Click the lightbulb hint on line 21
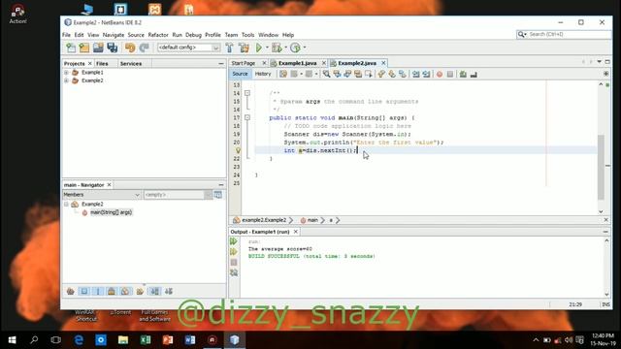This screenshot has height=349, width=621. coord(238,150)
